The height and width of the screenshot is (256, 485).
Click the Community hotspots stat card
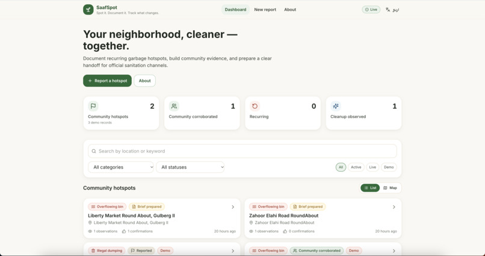[x=121, y=113]
